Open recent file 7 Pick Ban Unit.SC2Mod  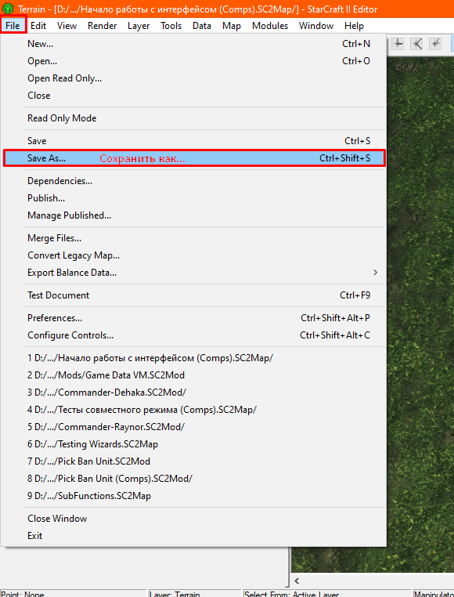(194, 461)
